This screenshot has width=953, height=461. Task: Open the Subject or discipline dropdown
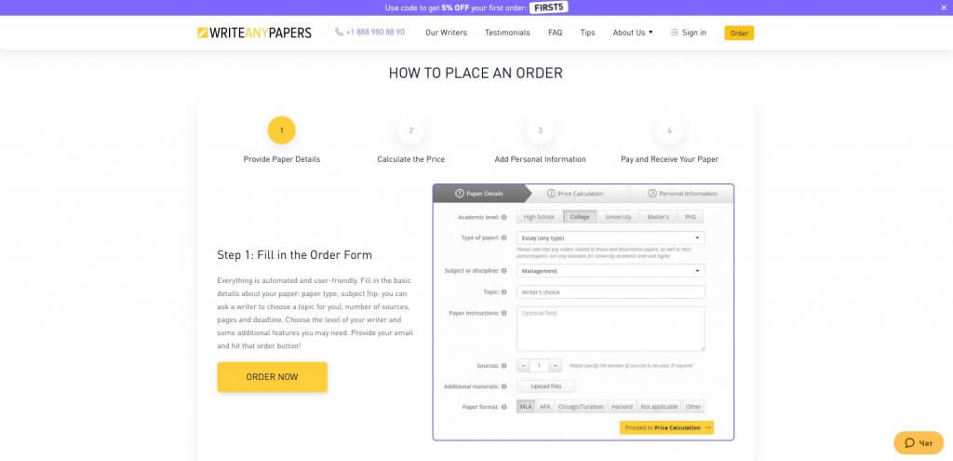pyautogui.click(x=611, y=271)
